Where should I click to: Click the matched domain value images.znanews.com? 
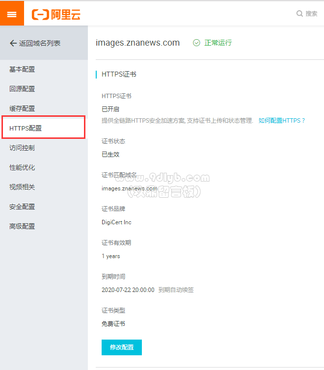[x=129, y=188]
